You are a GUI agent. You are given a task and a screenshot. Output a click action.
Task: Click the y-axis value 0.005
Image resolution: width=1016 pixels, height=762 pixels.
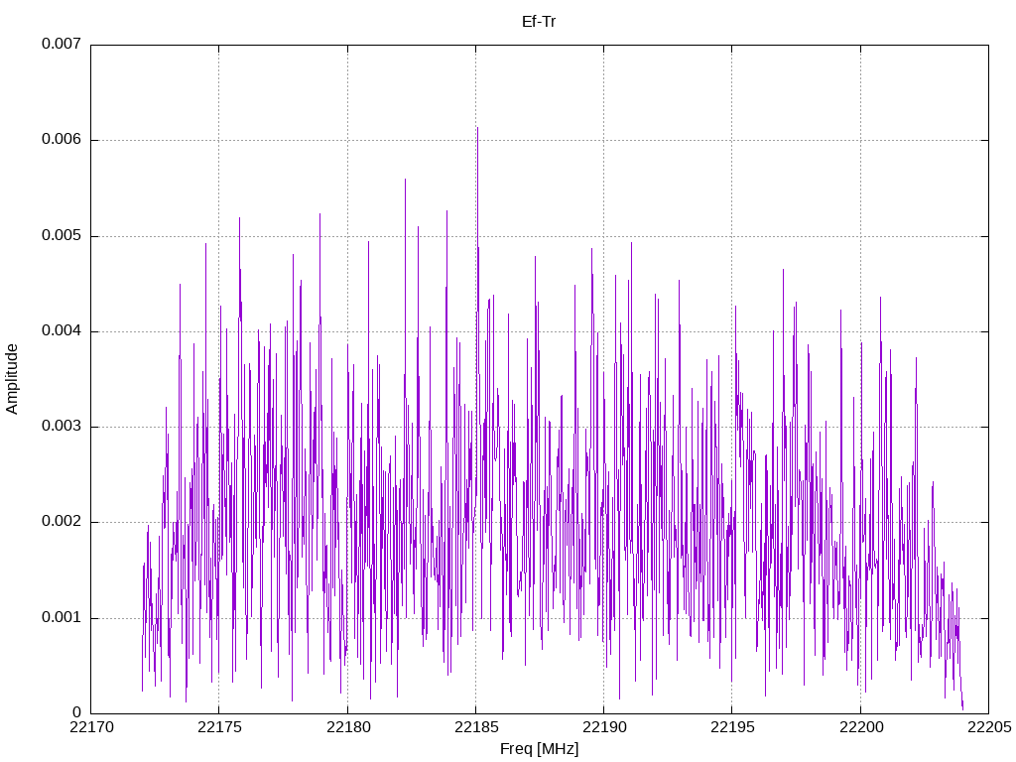click(62, 235)
